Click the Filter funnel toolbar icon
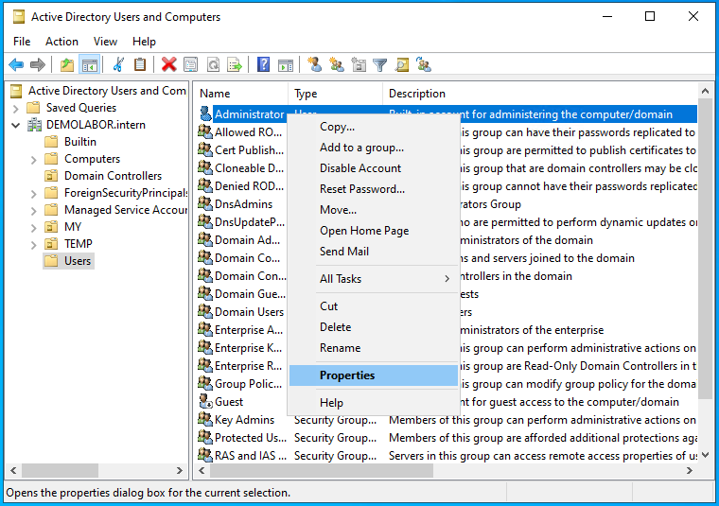This screenshot has width=719, height=506. (379, 64)
